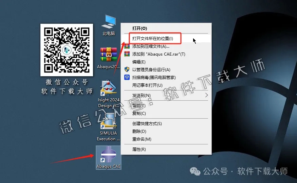Select the Abaqus20... WinRAR archive icon
Viewport: 297px width, 183px height.
pyautogui.click(x=108, y=58)
